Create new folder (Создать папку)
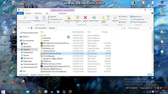 103,19
